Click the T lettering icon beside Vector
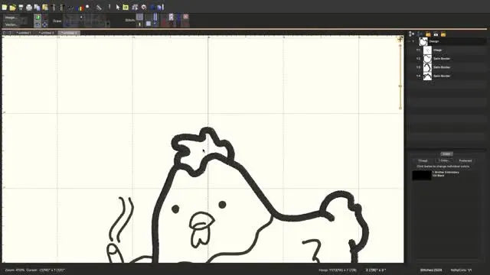The image size is (490, 275). 38,24
